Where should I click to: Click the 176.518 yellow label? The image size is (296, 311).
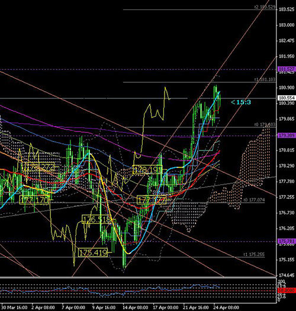(x=96, y=220)
